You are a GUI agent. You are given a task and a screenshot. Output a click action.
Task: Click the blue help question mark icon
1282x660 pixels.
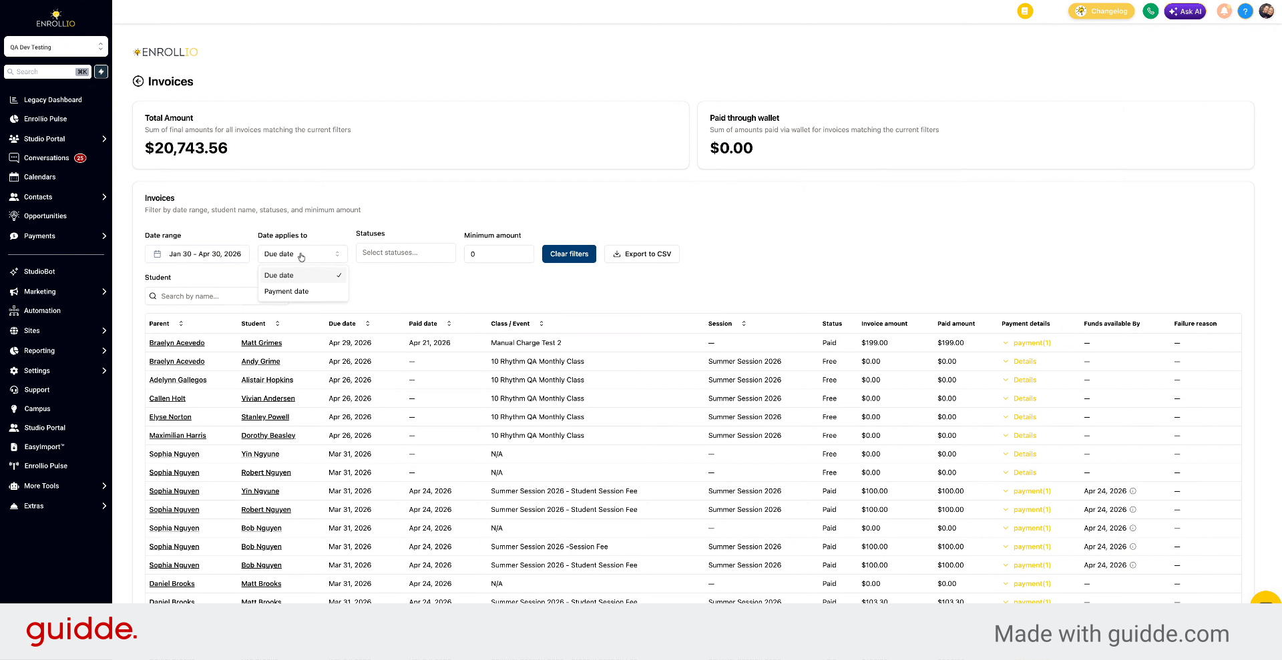1245,11
